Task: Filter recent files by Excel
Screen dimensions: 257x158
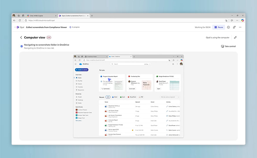Action: click(x=123, y=97)
